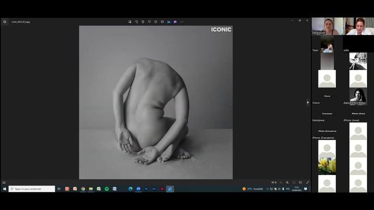Click the 95 % zoom level value
Screen dimensions: 374x210
click(x=274, y=183)
